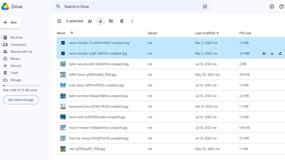The width and height of the screenshot is (285, 160).
Task: Download the two selected files from toolbar
Action: point(100,21)
